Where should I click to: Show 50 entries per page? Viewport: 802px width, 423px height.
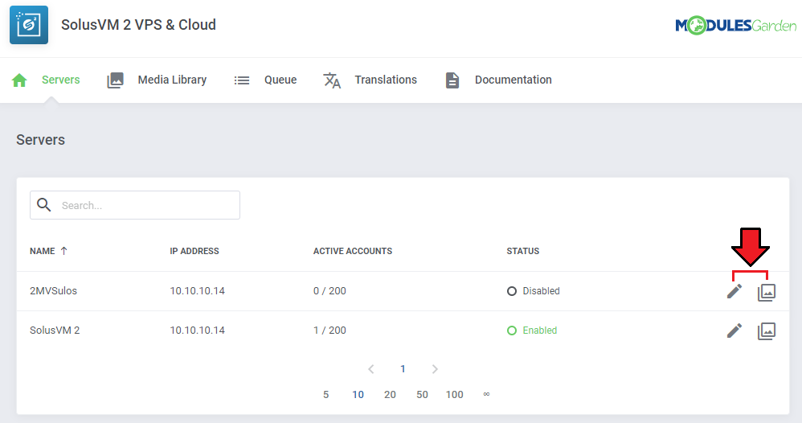pos(422,395)
